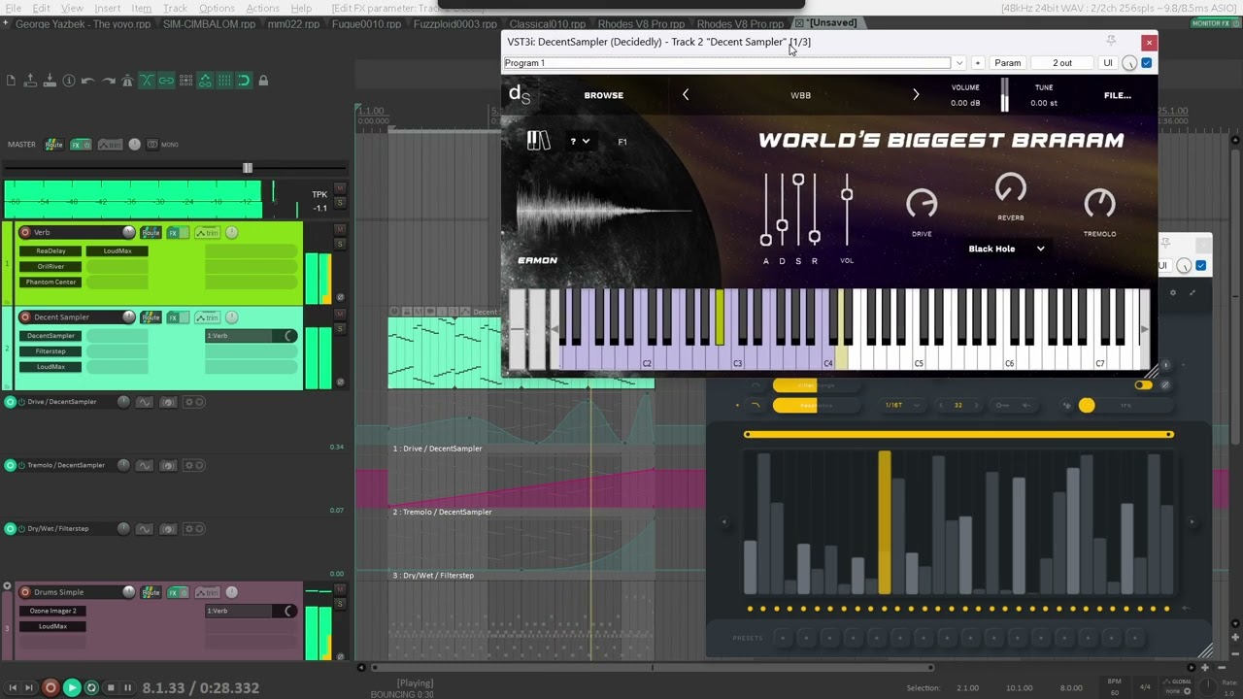Toggle the metronome icon

(x=127, y=81)
